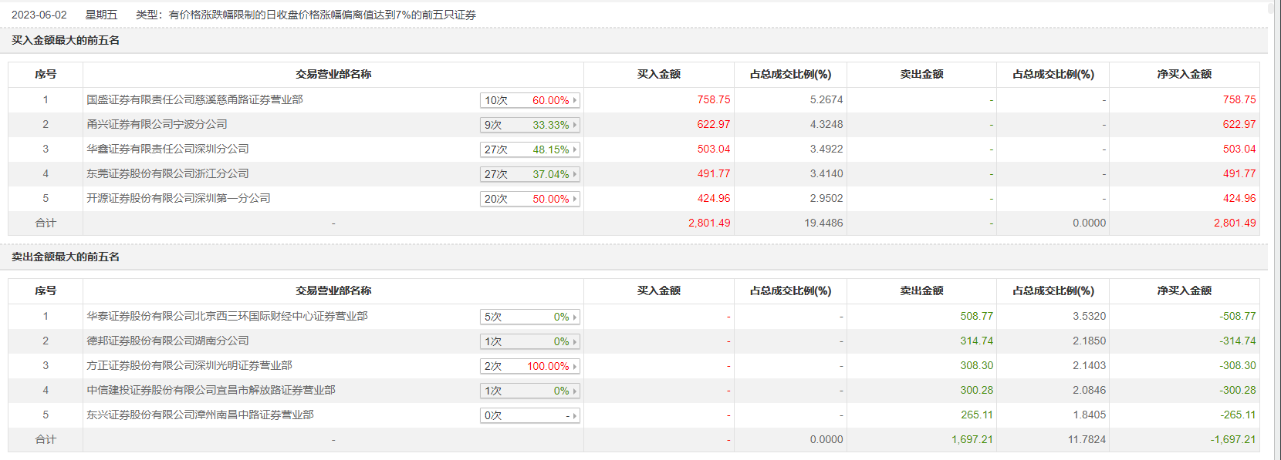This screenshot has height=460, width=1281.
Task: Open 东莞证券股份有限公司浙江分公司 link
Action: click(x=167, y=173)
